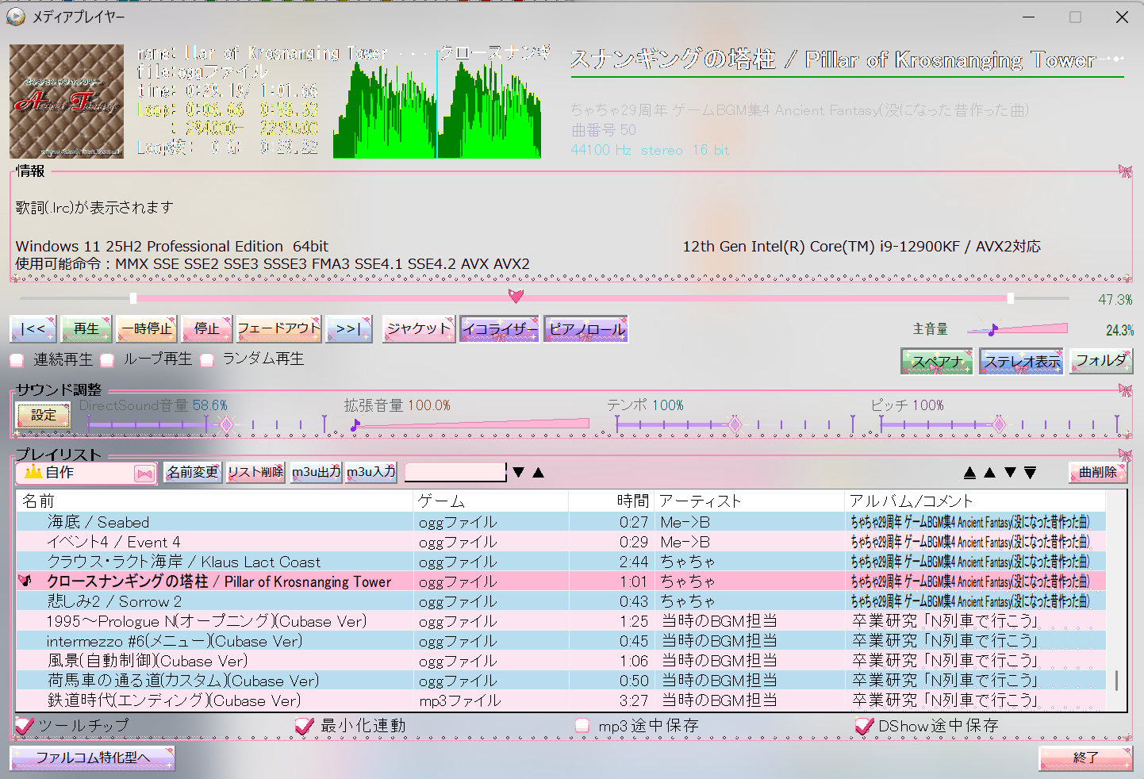
Task: Skip to next track with >>| button
Action: coord(349,329)
